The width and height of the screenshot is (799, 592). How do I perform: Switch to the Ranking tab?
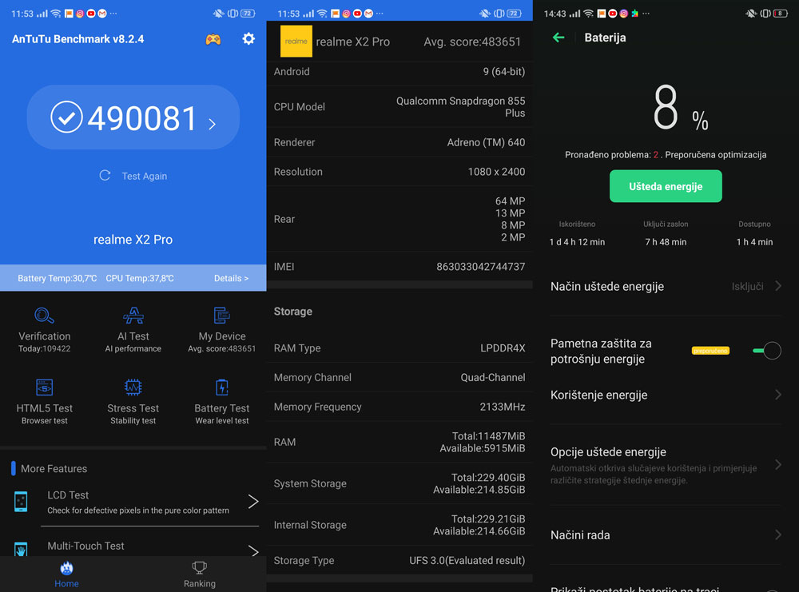tap(200, 574)
